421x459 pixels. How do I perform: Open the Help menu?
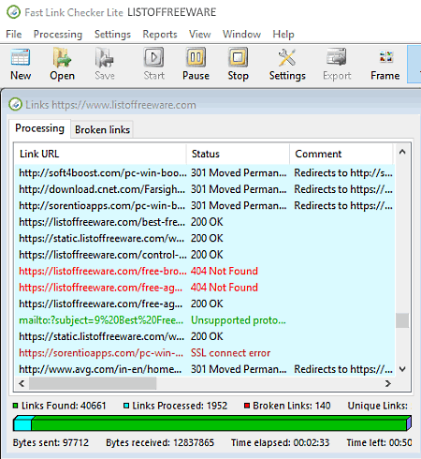(x=283, y=34)
